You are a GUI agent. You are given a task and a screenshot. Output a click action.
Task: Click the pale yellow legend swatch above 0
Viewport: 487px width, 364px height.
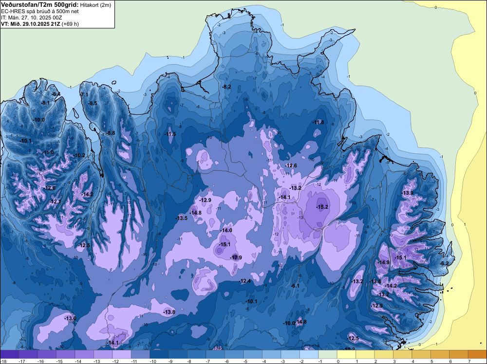[x=346, y=354]
